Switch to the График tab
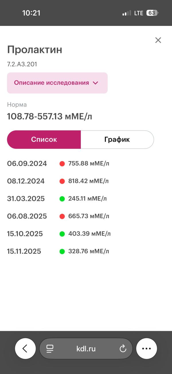 (117, 139)
